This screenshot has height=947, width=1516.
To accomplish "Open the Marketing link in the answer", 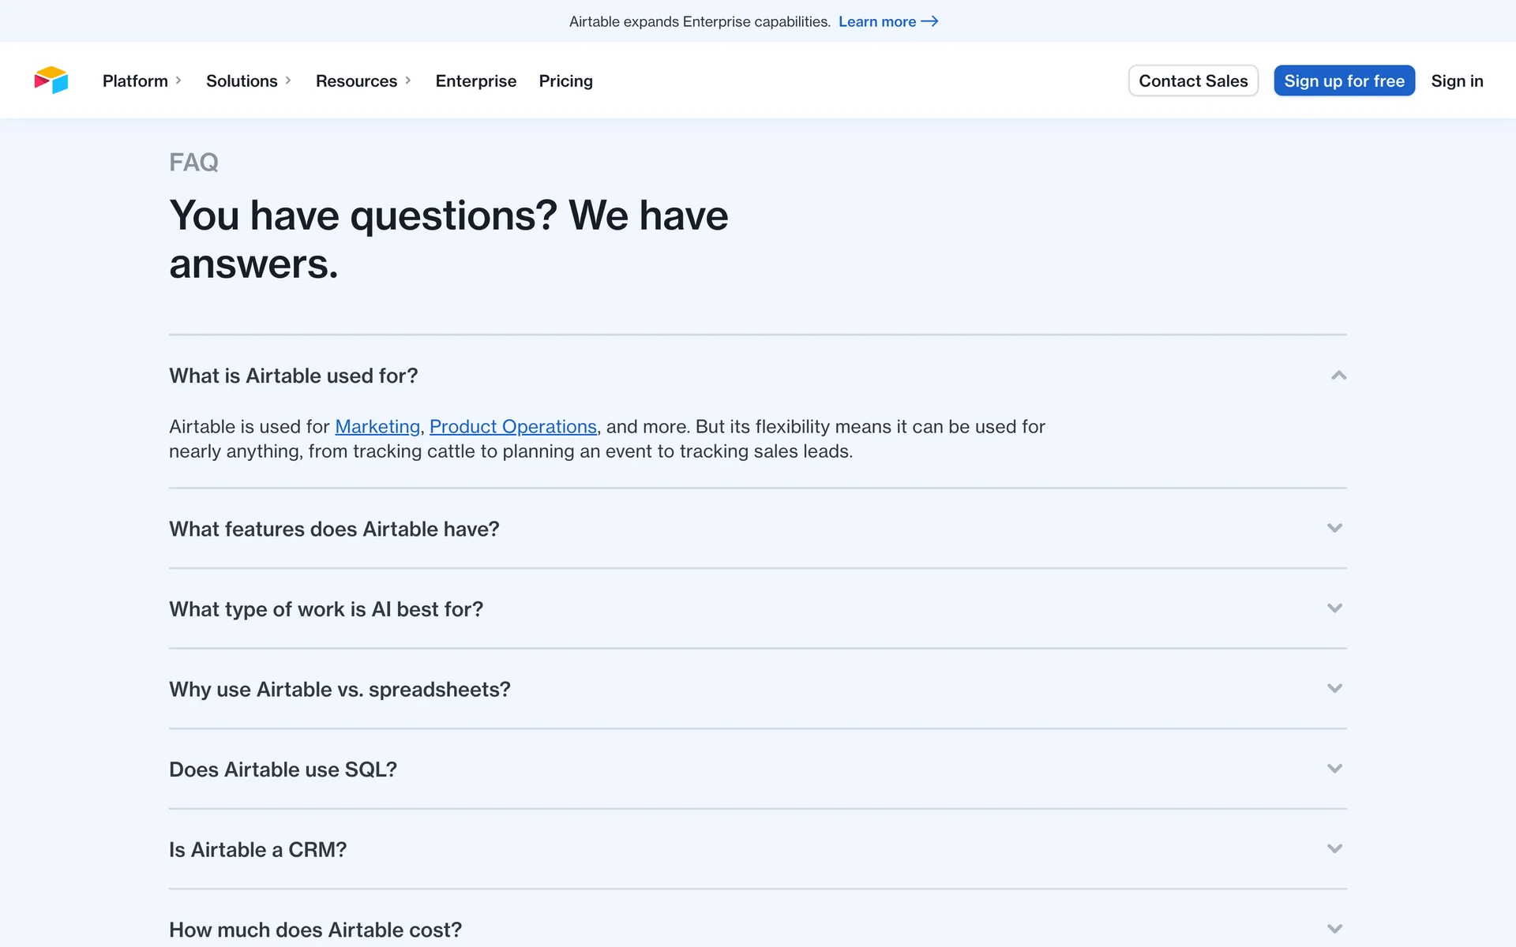I will pyautogui.click(x=377, y=427).
